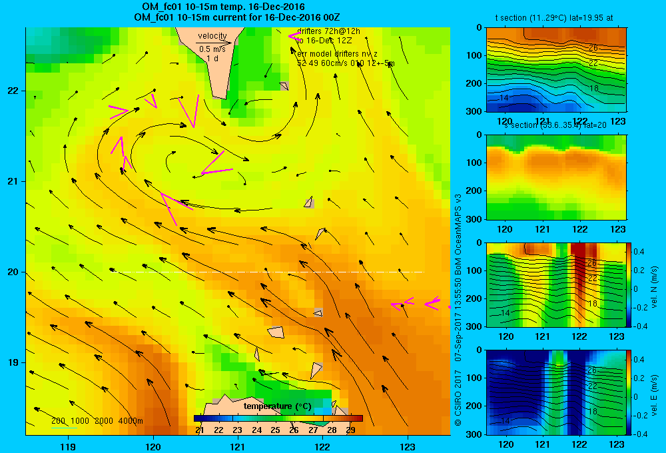Image resolution: width=666 pixels, height=453 pixels.
Task: Click longitude label 123 on main map axis
Action: (x=408, y=446)
